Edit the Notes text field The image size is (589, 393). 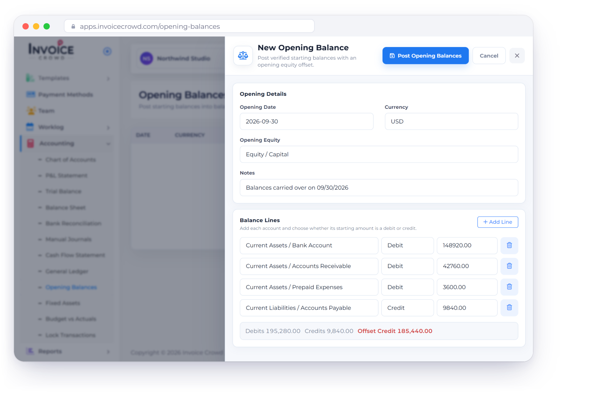379,188
